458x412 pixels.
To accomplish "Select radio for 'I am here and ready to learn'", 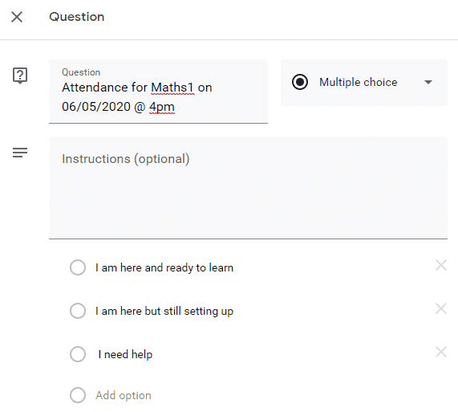I will pos(78,267).
